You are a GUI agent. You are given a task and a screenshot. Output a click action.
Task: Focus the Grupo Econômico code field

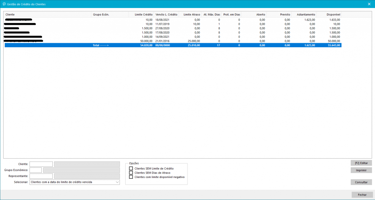click(x=36, y=170)
